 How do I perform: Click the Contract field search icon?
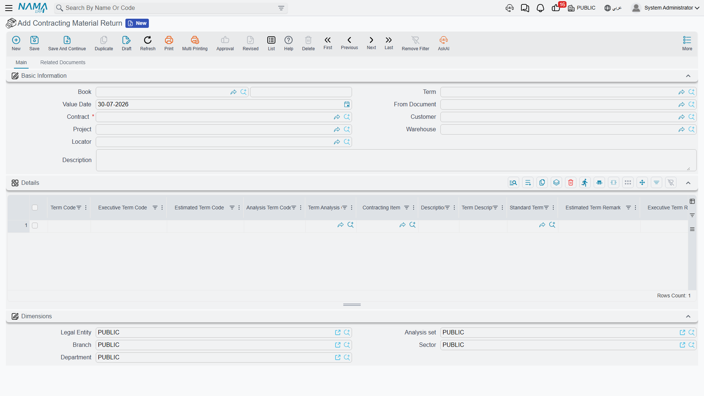(347, 117)
